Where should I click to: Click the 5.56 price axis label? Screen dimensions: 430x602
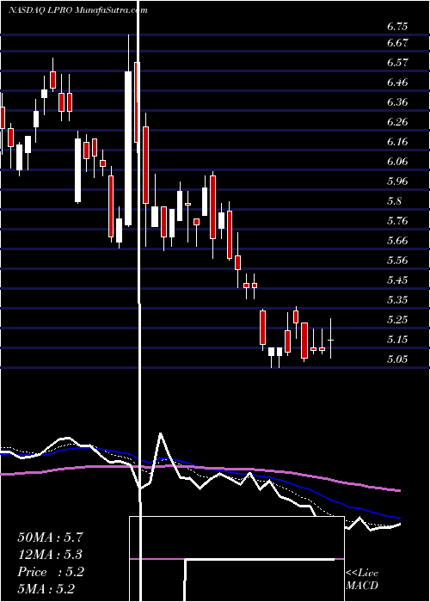(x=397, y=261)
